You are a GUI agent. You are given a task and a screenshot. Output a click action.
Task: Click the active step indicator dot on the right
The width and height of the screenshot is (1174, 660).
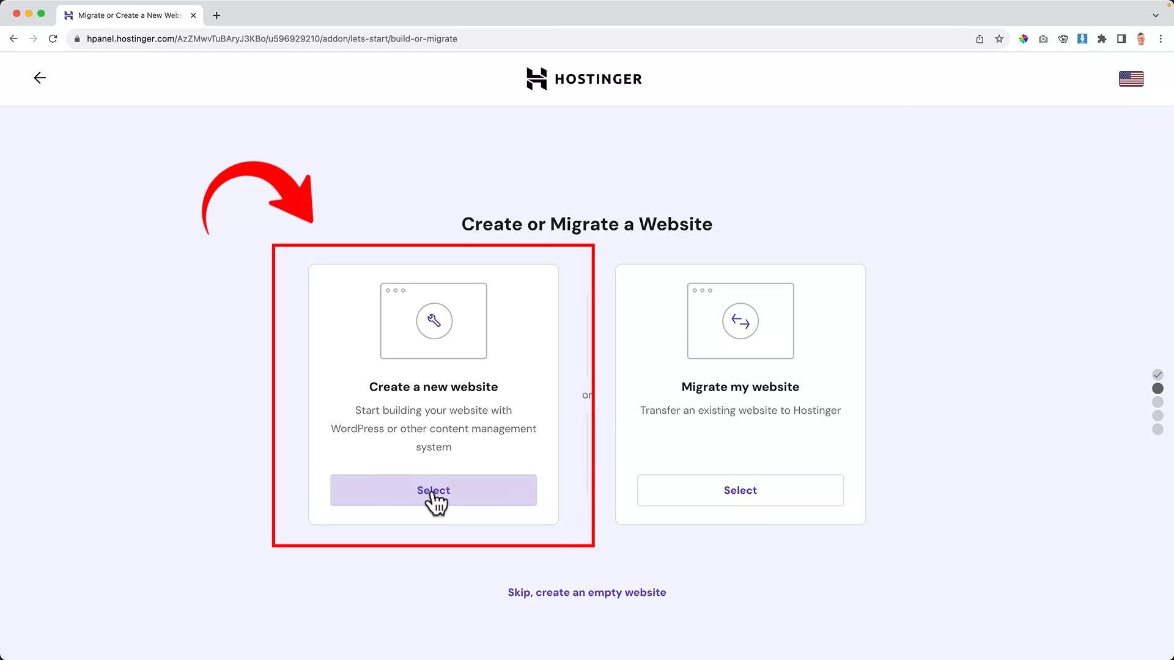point(1157,389)
